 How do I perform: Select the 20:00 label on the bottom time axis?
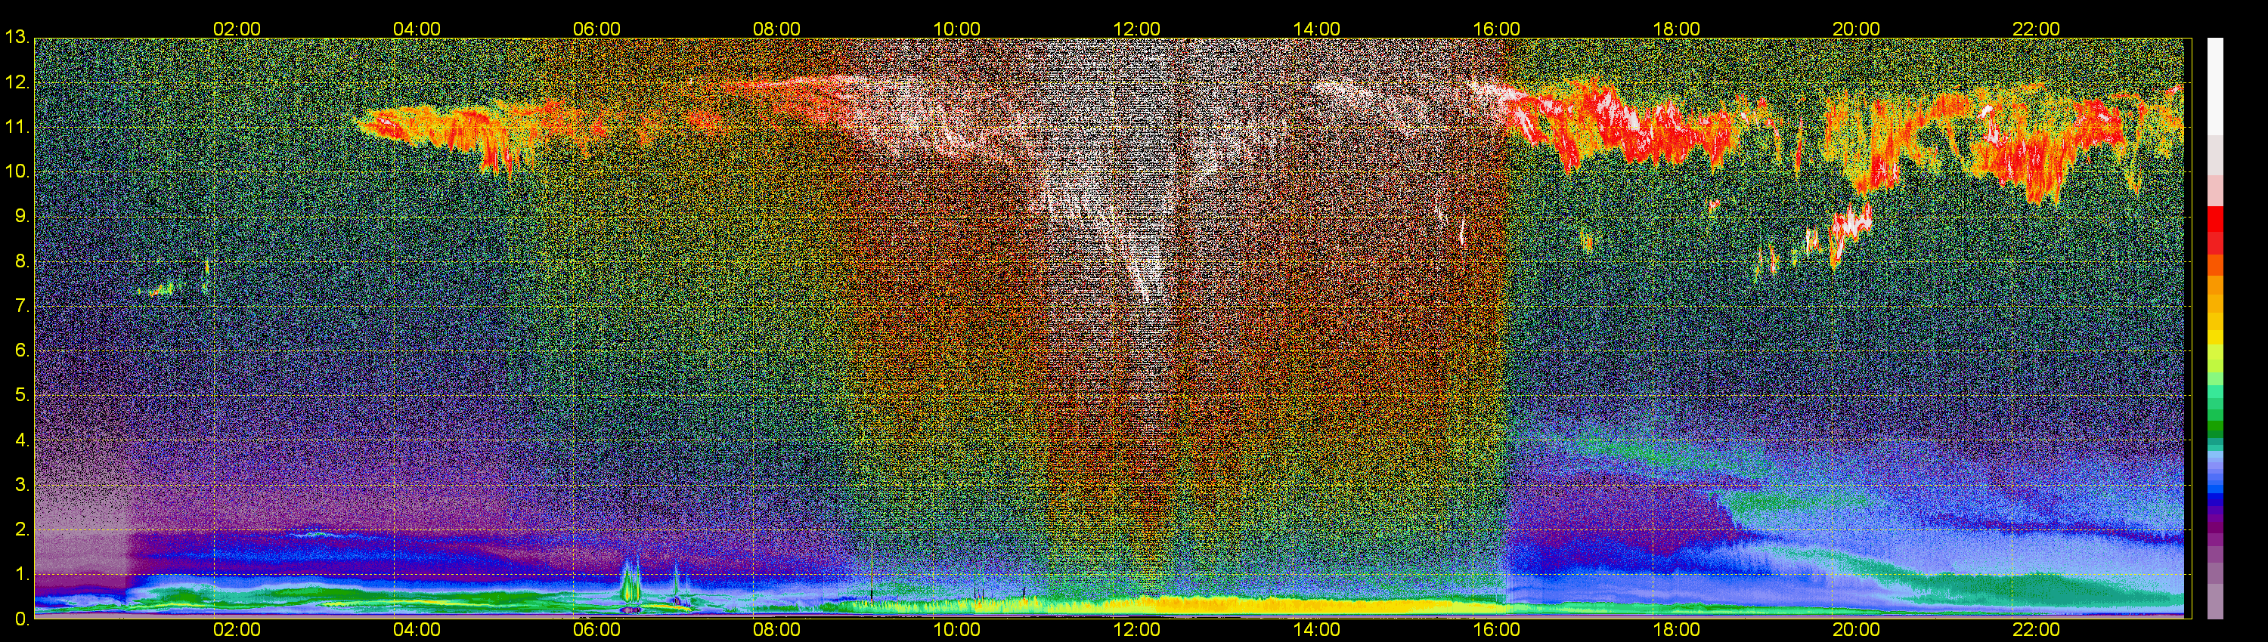pyautogui.click(x=1857, y=630)
